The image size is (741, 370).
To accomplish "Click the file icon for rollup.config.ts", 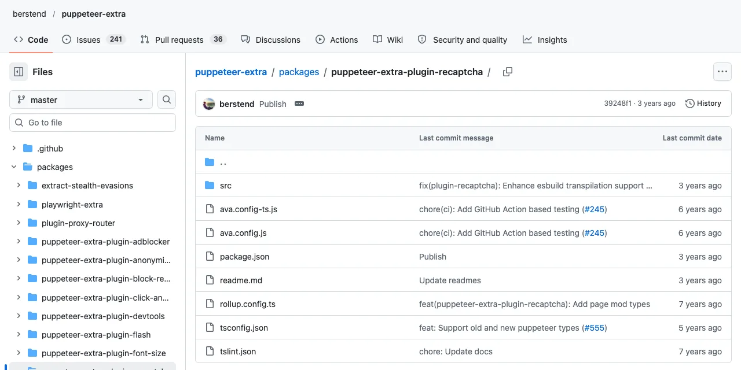I will [210, 304].
